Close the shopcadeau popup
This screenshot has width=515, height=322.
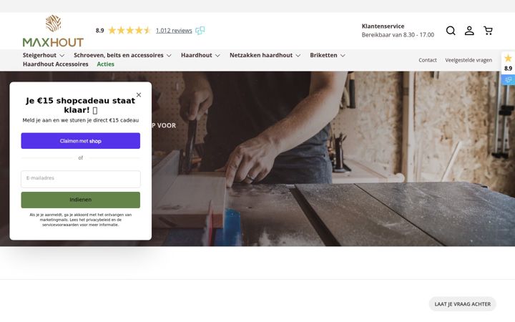tap(139, 94)
